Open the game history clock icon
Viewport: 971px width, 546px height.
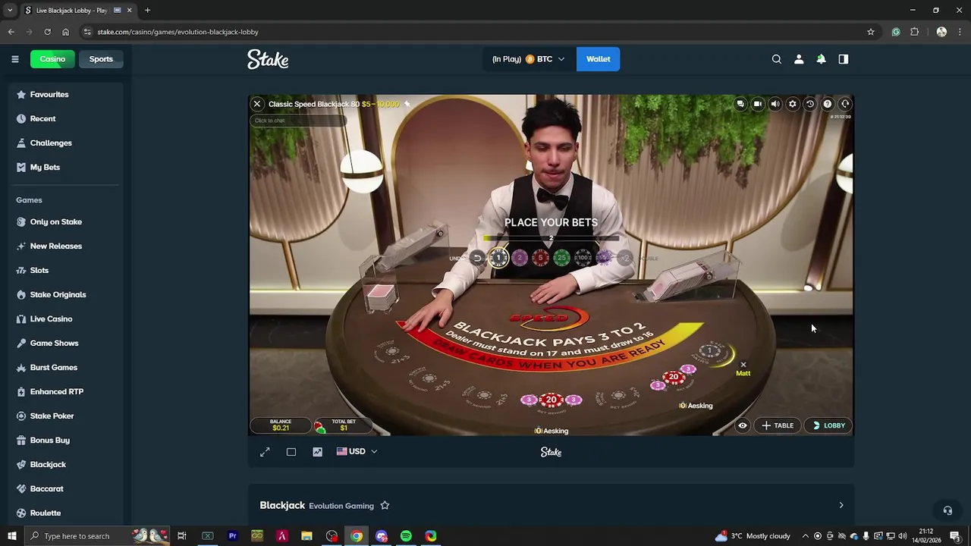(x=810, y=104)
